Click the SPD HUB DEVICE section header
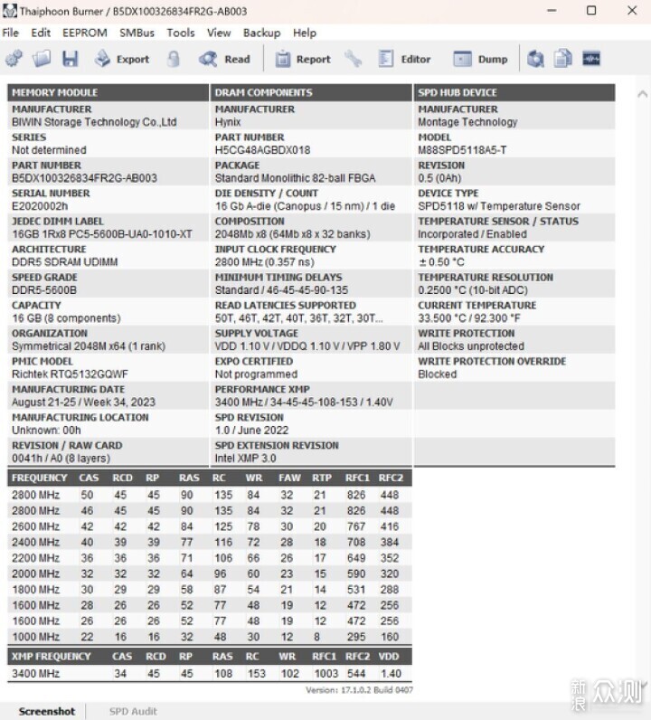Image resolution: width=651 pixels, height=720 pixels. coord(514,92)
